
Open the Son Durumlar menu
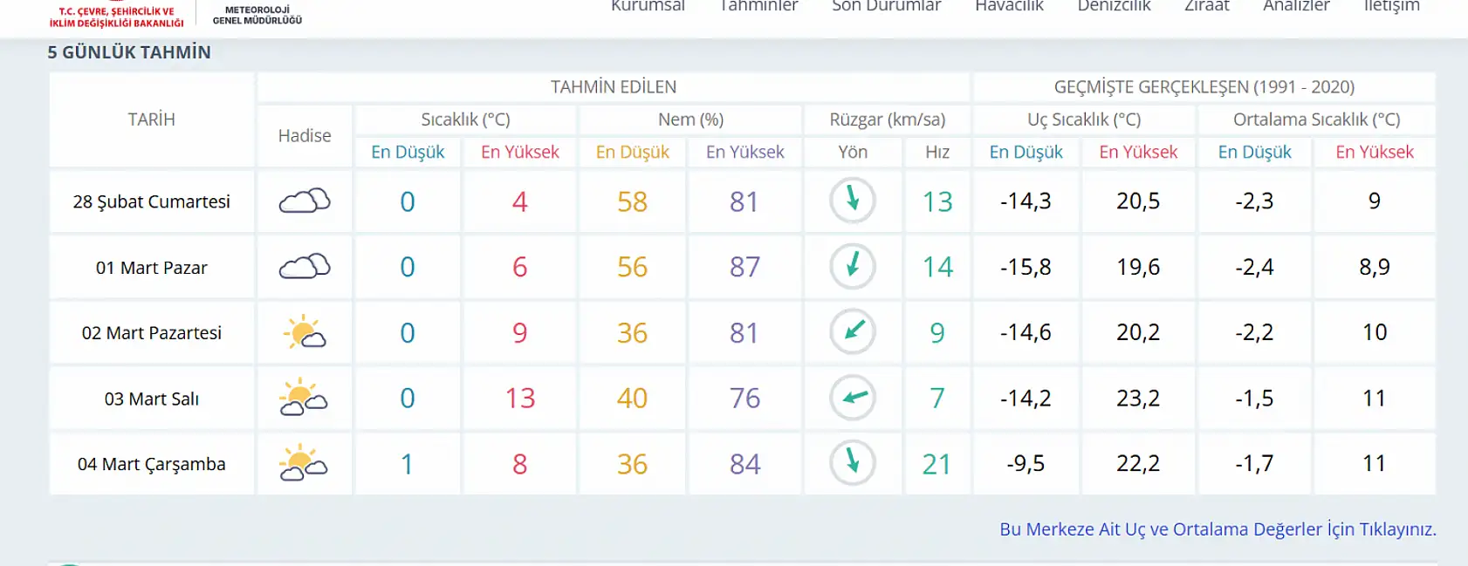[886, 6]
